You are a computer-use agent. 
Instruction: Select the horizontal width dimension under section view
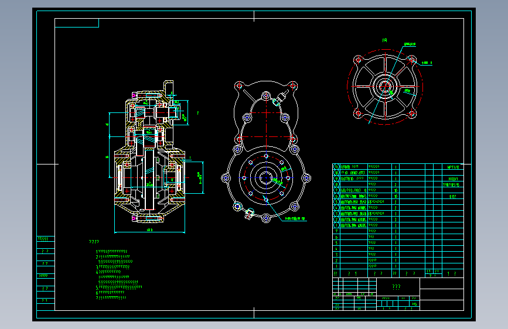point(149,231)
